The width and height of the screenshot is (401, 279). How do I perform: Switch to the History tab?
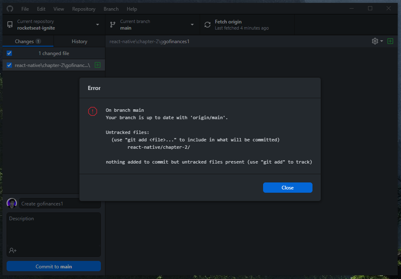click(79, 41)
